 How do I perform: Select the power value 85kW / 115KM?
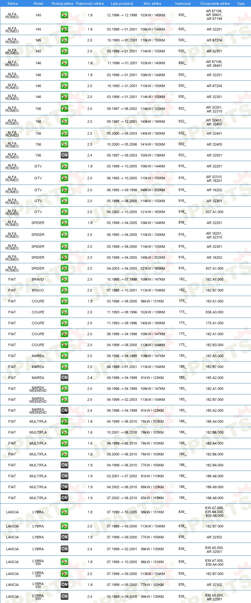pos(152,498)
